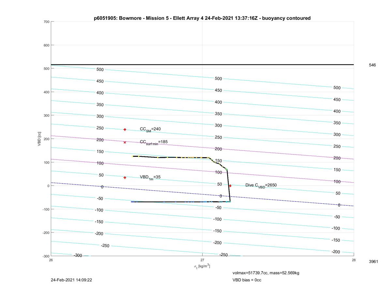Select the 'CC_surf min=185' annotation text
This screenshot has height=288, width=391.
click(x=154, y=142)
